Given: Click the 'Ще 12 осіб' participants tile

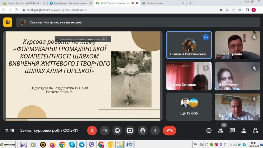Looking at the screenshot, I should 189,107.
